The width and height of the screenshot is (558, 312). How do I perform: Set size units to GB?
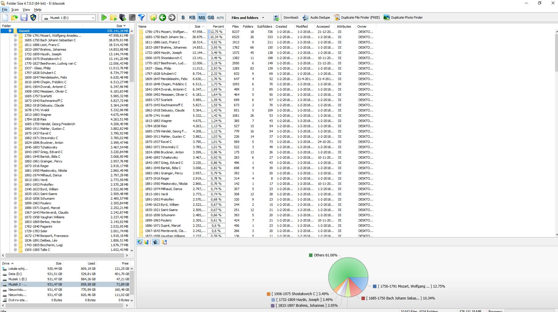click(x=211, y=17)
